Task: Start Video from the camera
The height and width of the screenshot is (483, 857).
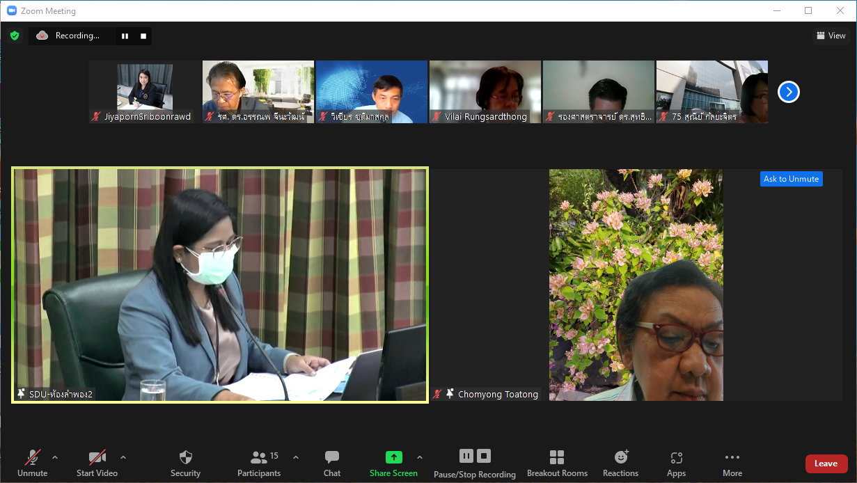Action: click(97, 463)
